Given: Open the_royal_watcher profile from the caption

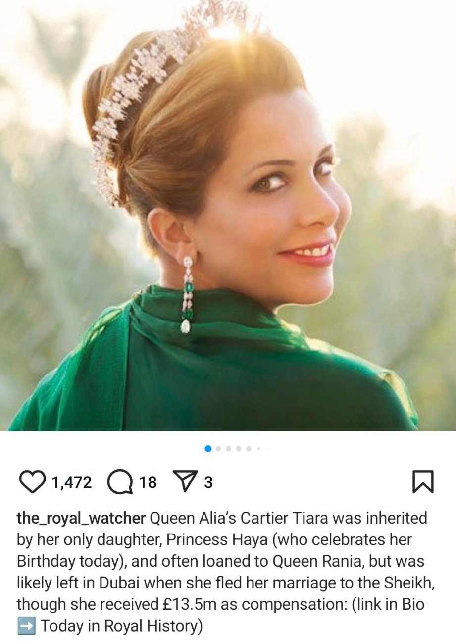Looking at the screenshot, I should pos(81,519).
